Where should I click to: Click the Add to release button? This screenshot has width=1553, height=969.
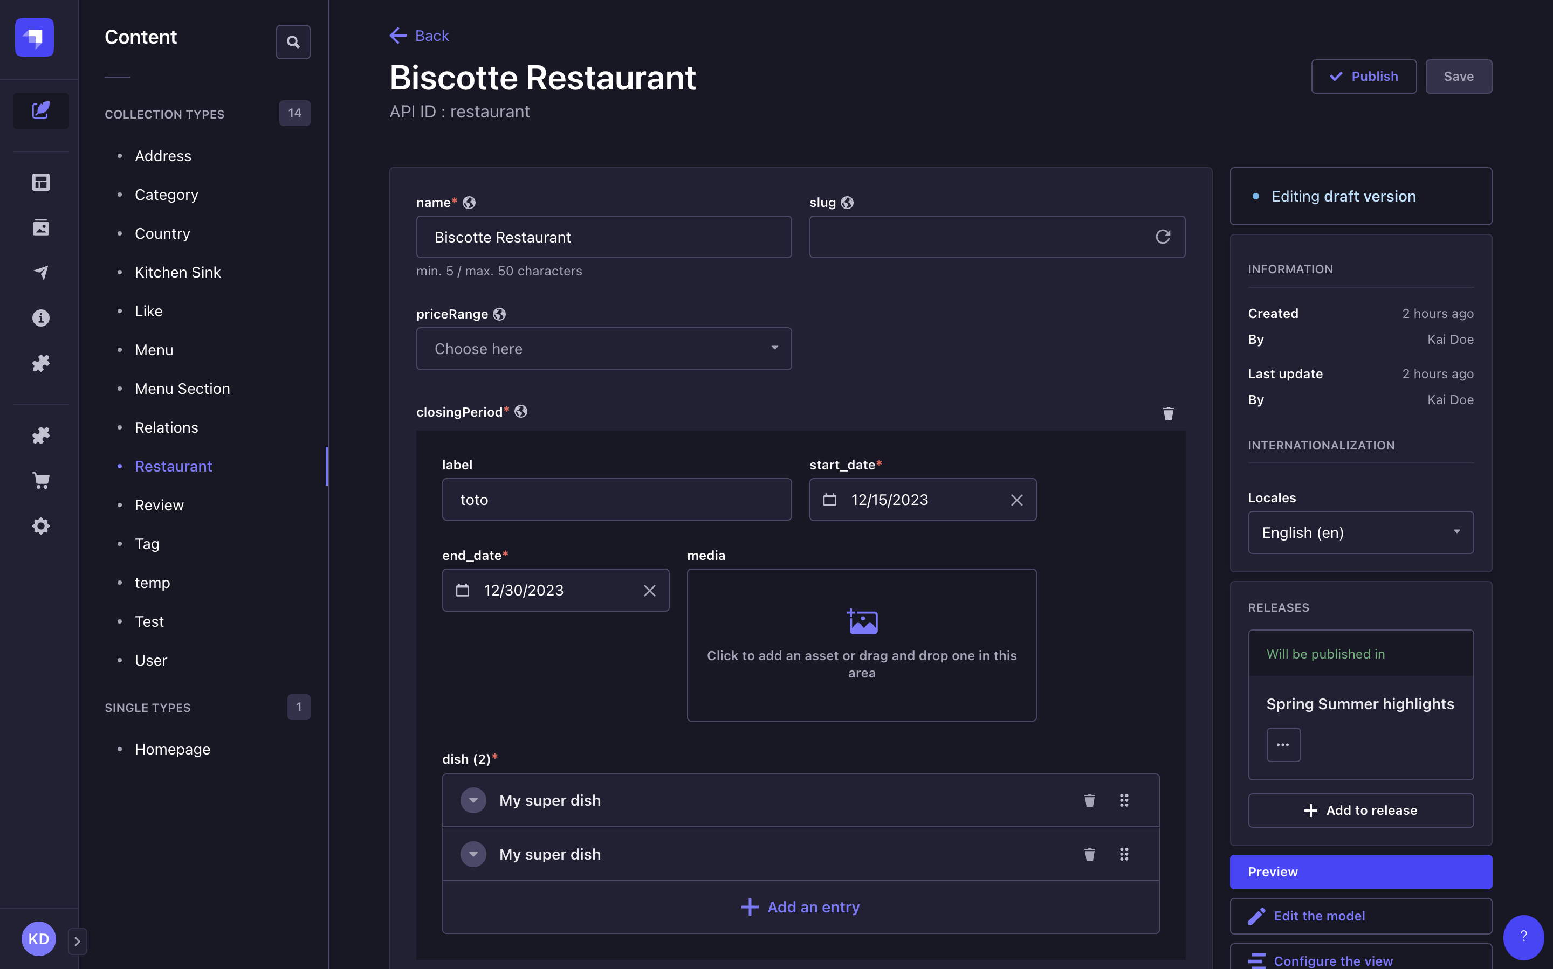[x=1360, y=810]
